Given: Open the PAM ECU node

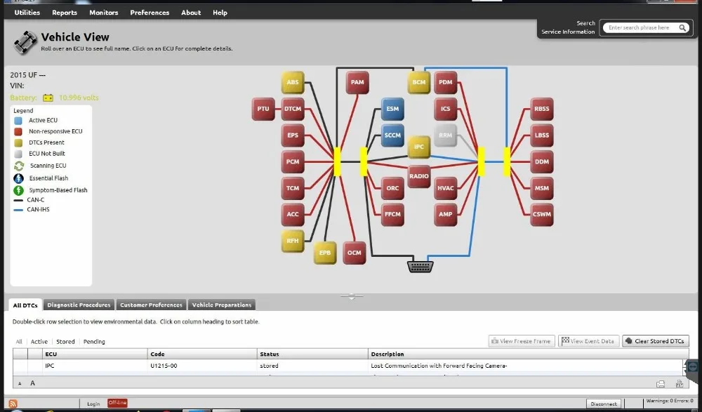Looking at the screenshot, I should click(357, 82).
